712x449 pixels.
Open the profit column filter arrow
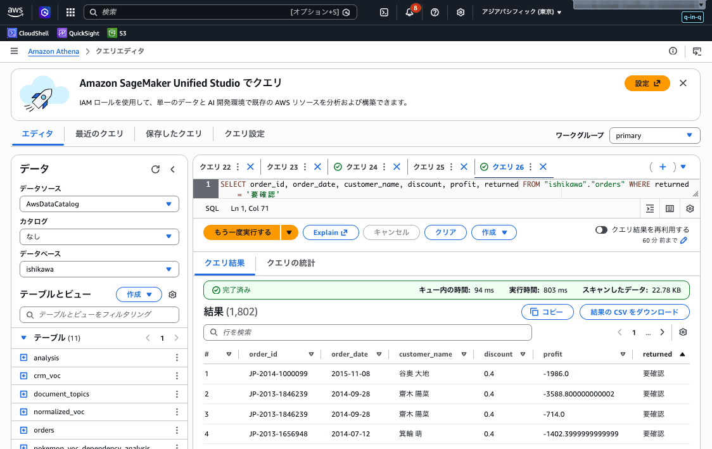623,354
